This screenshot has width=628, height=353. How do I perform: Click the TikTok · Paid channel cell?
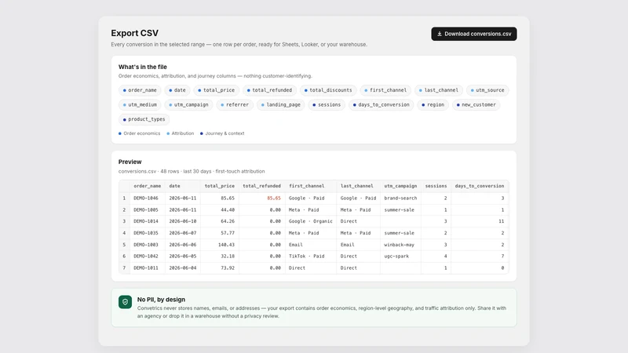pos(307,257)
